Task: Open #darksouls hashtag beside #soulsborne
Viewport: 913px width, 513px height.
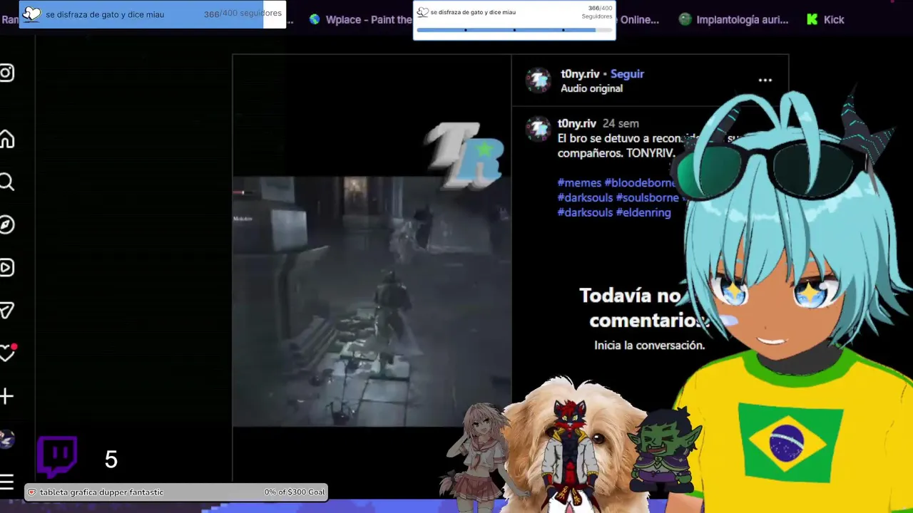Action: (585, 197)
